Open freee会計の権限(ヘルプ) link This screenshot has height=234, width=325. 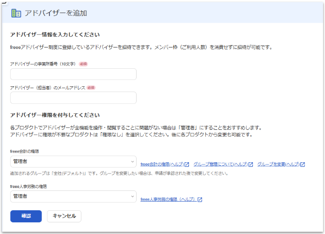tap(162, 164)
